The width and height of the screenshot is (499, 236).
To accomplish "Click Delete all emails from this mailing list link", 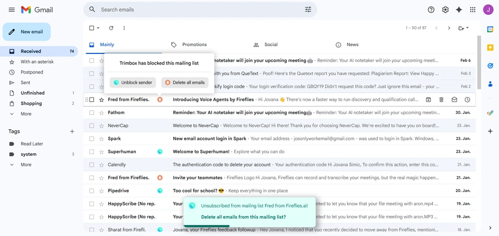I will tap(244, 217).
